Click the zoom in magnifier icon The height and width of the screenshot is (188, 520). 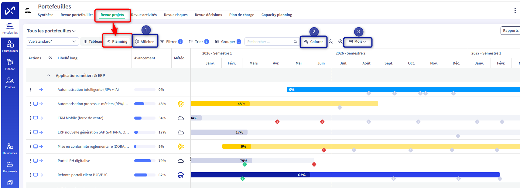(x=340, y=41)
